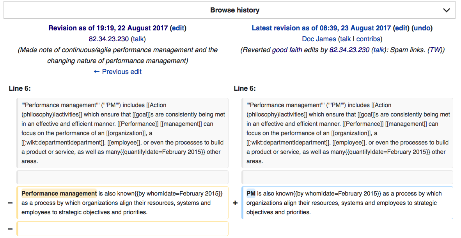The width and height of the screenshot is (461, 238).
Task: Expand the Browse history chevron
Action: 447,11
